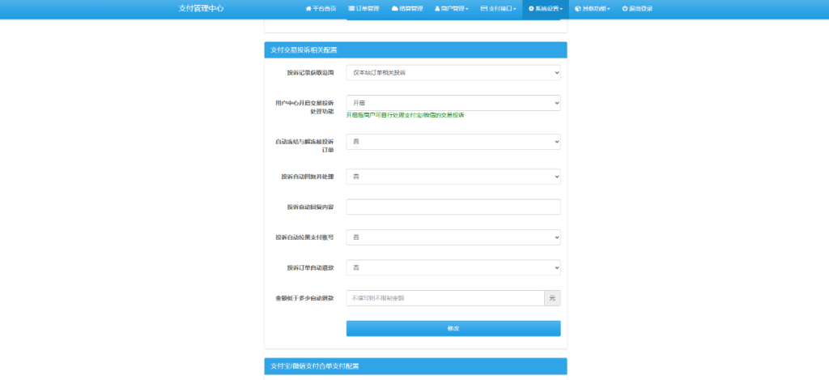The image size is (829, 380).
Task: Expand the 投诉自动拉黑支付账号 dropdown
Action: point(453,237)
